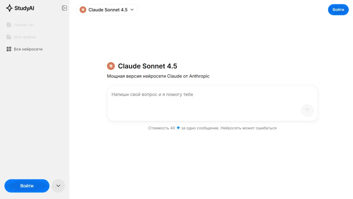Screen dimensions: 353x199
Task: Select Все нейросети in the sidebar
Action: pyautogui.click(x=28, y=49)
